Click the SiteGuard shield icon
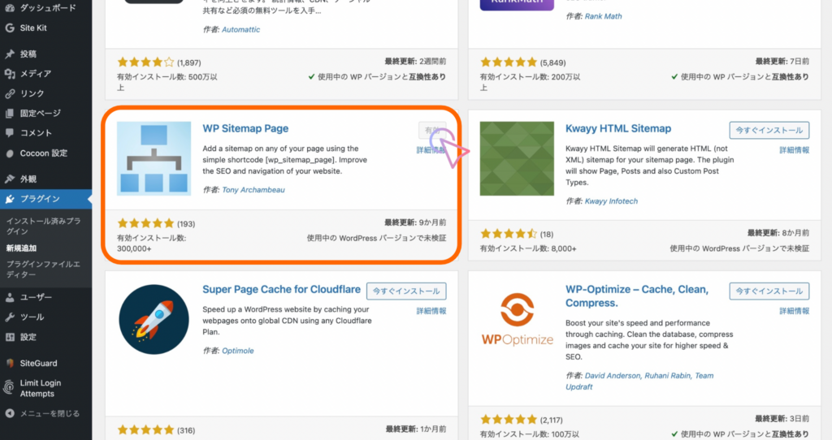 pyautogui.click(x=10, y=363)
